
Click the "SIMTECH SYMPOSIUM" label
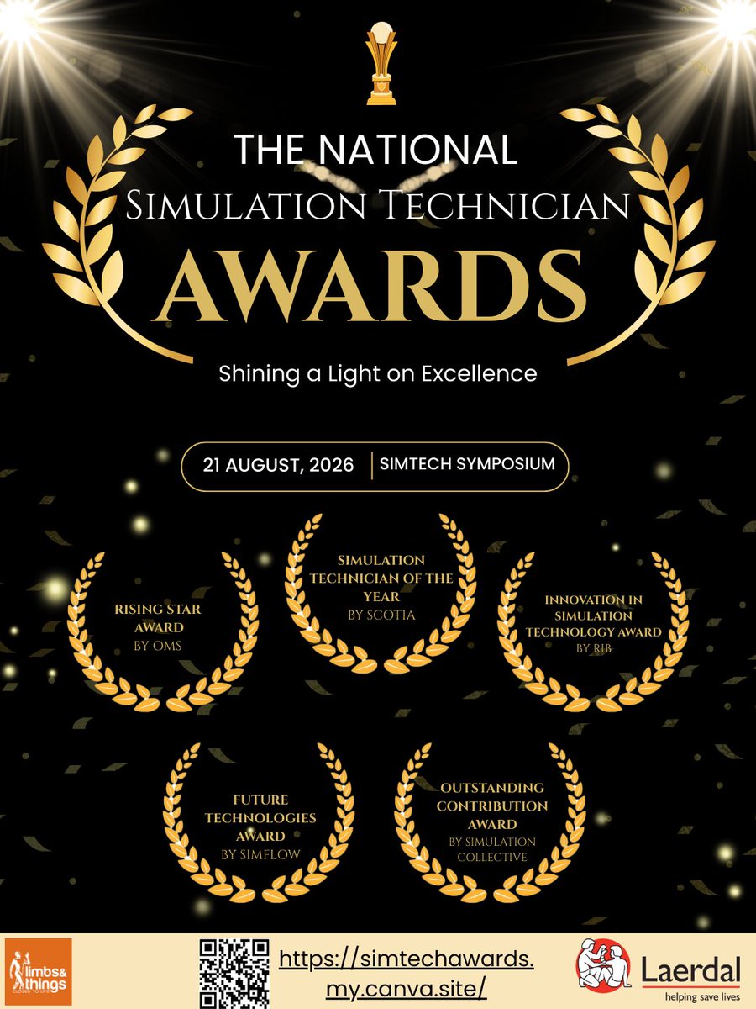468,462
